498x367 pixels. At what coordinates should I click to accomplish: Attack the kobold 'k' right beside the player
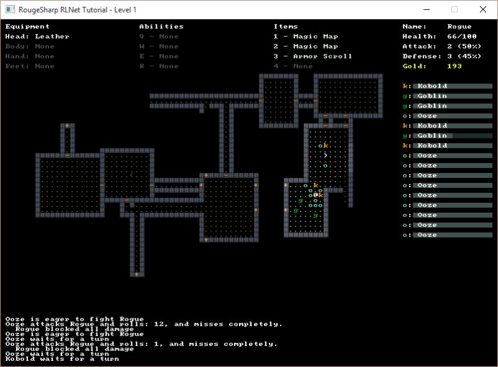(x=321, y=195)
